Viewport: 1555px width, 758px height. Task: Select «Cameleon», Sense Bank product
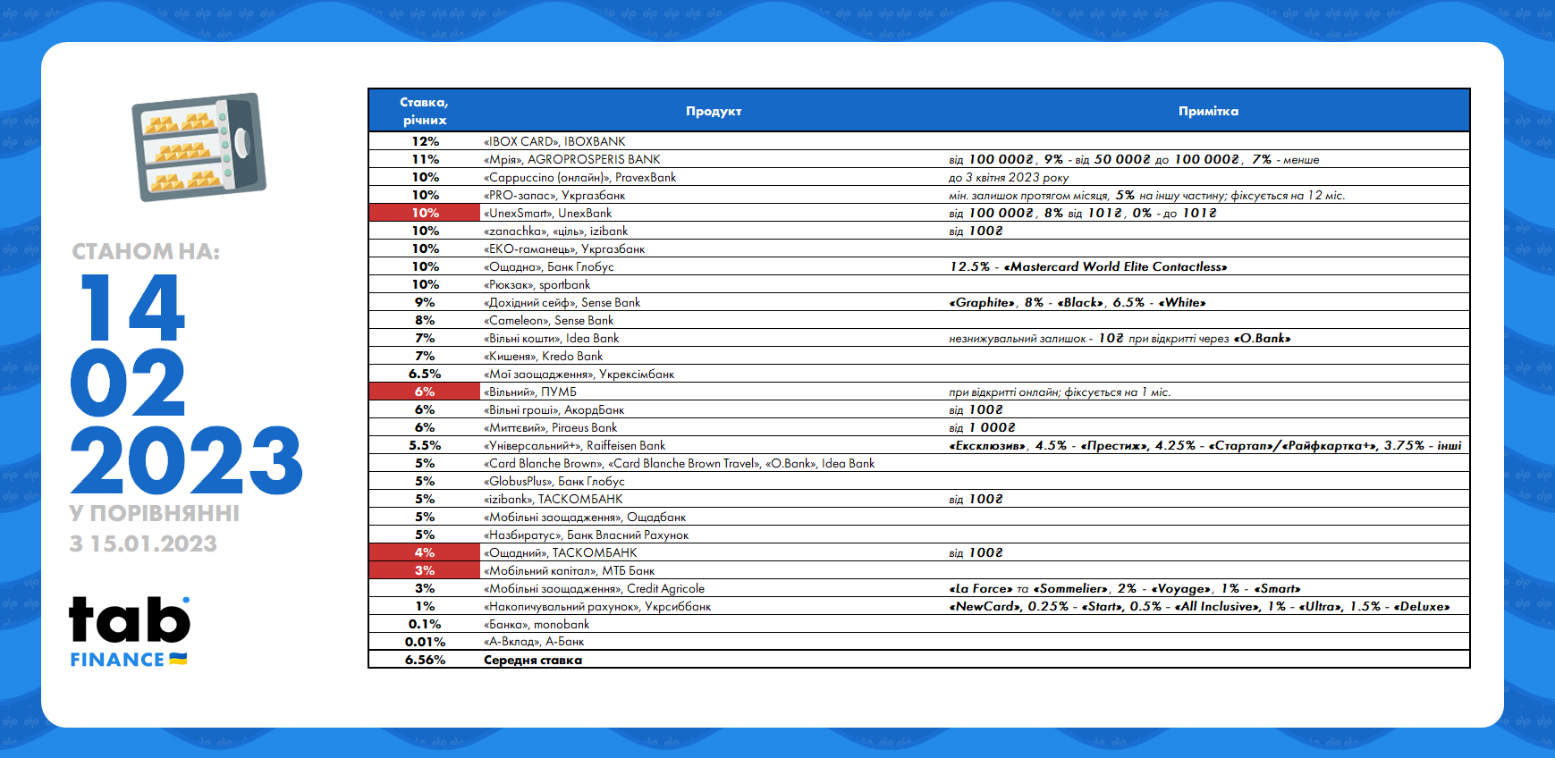pos(549,320)
